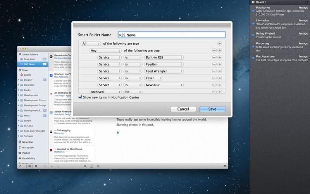Open the NewsBlur value dropdown
310x194 pixels.
pyautogui.click(x=164, y=85)
